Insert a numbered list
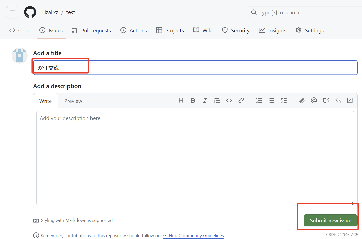Image resolution: width=362 pixels, height=239 pixels. tap(259, 101)
